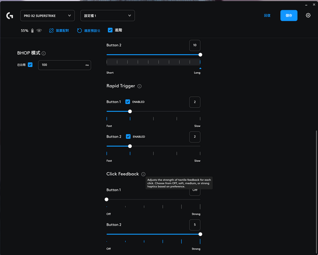Disable Rapid Trigger for Button 2
The height and width of the screenshot is (255, 318).
click(x=128, y=137)
